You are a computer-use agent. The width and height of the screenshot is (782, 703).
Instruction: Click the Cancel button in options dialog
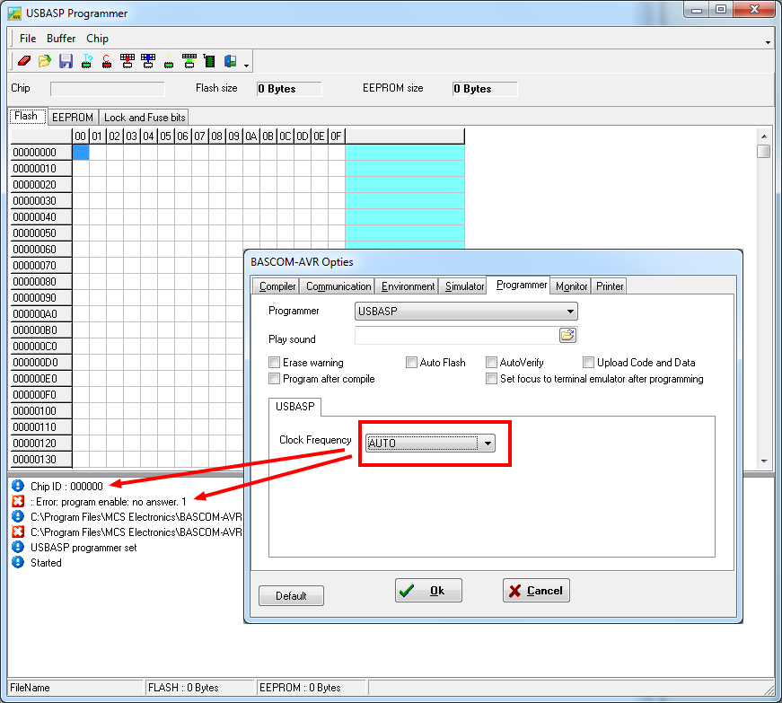(x=536, y=590)
